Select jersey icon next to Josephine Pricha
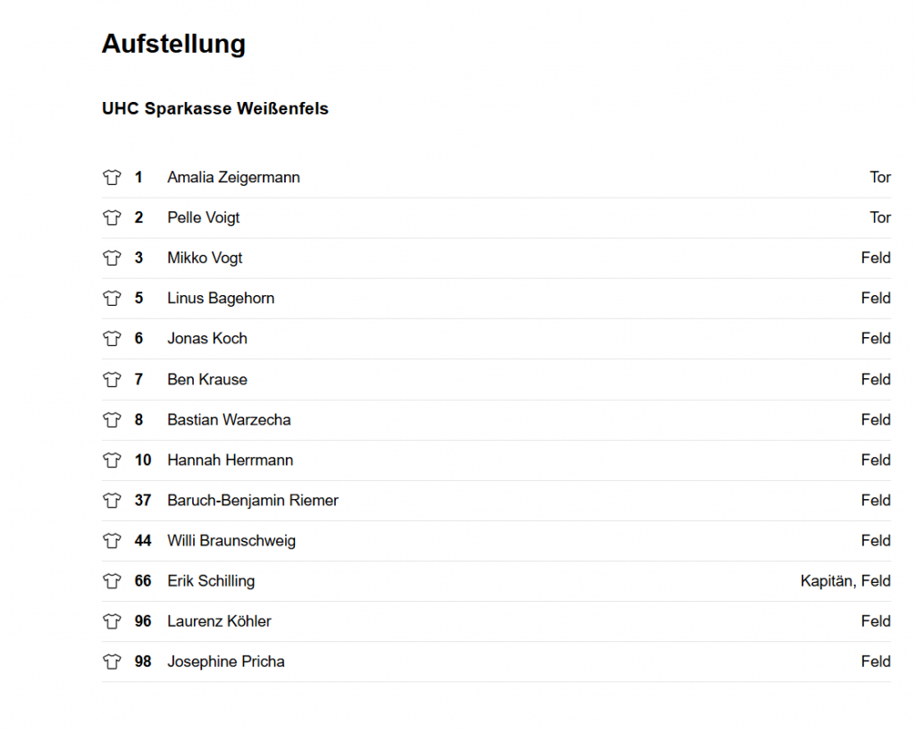The image size is (915, 735). coord(112,662)
